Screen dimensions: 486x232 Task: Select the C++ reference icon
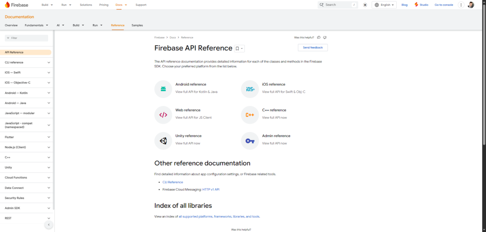click(250, 115)
